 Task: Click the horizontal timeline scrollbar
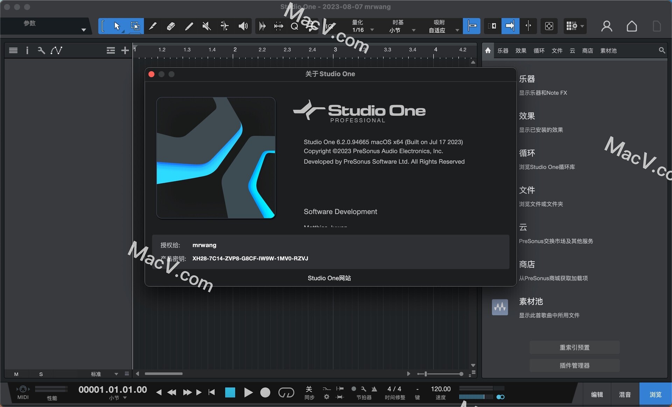pyautogui.click(x=164, y=374)
